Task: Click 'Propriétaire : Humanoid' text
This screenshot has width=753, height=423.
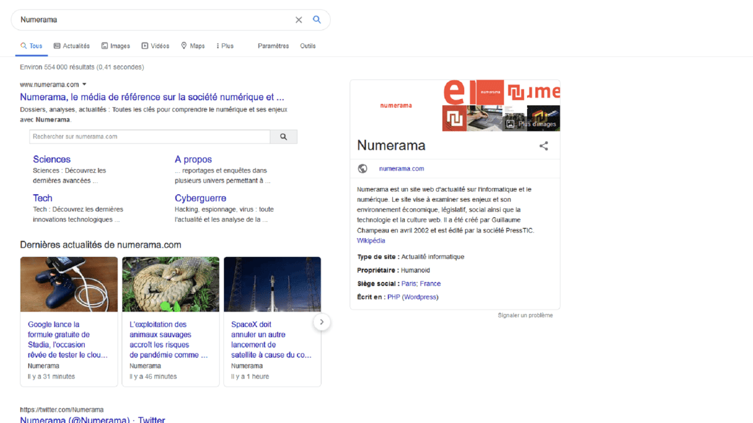Action: tap(393, 270)
